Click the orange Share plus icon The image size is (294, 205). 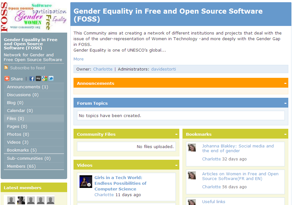tap(7, 78)
